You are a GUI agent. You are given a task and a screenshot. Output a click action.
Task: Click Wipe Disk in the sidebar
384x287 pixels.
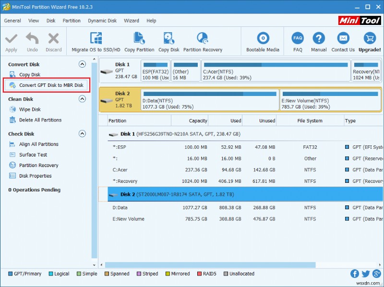29,109
